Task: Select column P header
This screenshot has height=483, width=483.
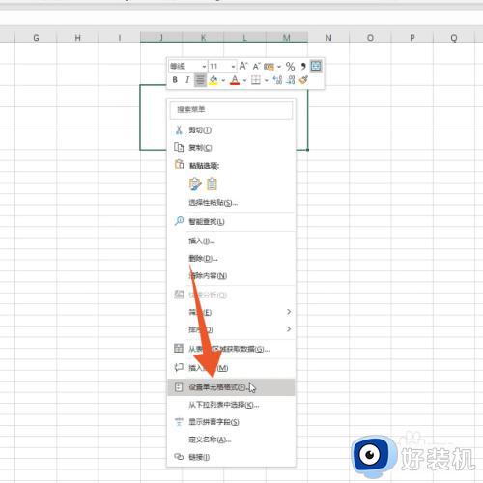Action: [x=412, y=38]
